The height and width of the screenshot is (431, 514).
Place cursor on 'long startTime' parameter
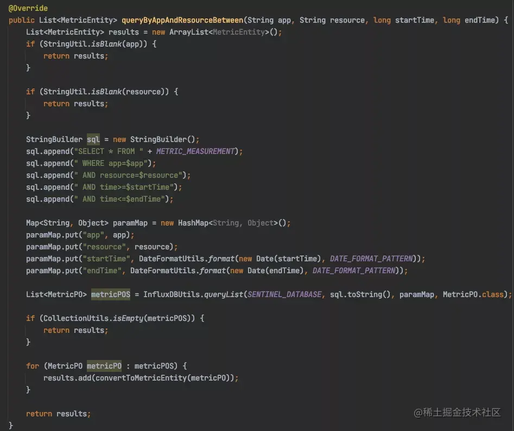403,20
